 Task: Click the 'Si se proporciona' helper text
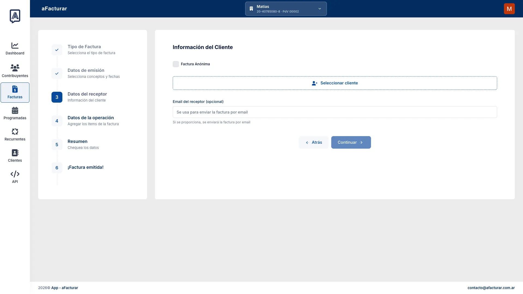(211, 122)
